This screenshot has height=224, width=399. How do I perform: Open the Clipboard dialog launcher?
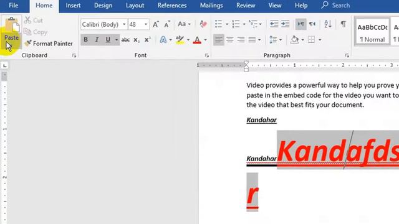point(74,55)
